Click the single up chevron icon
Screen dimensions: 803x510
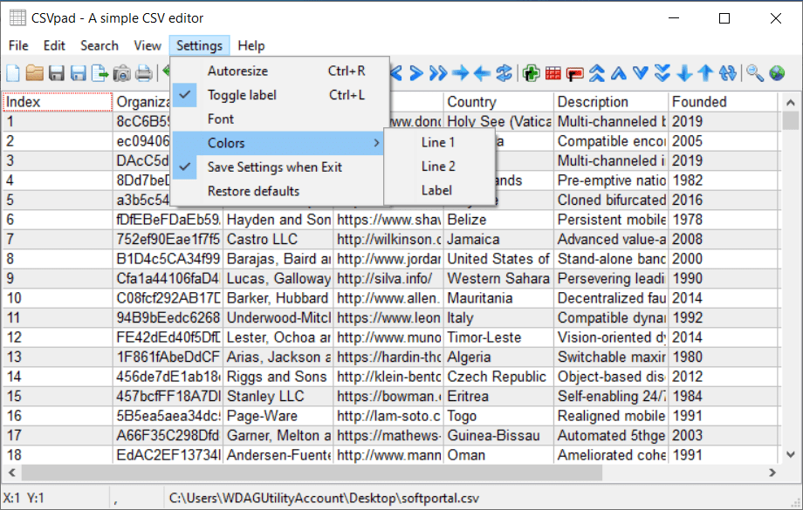619,73
